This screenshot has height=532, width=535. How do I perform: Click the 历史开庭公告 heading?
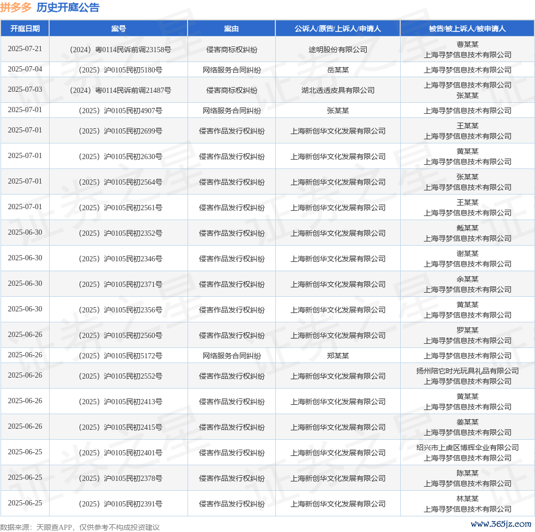click(x=68, y=7)
